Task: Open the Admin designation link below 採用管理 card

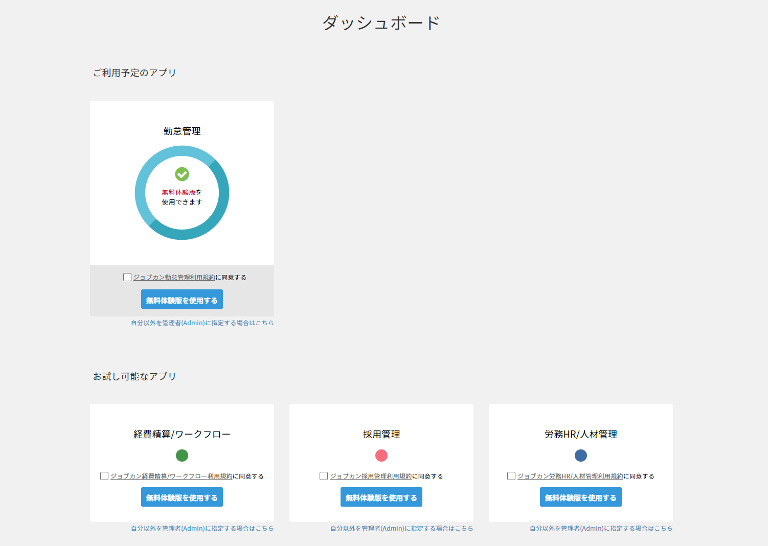Action: coord(402,529)
